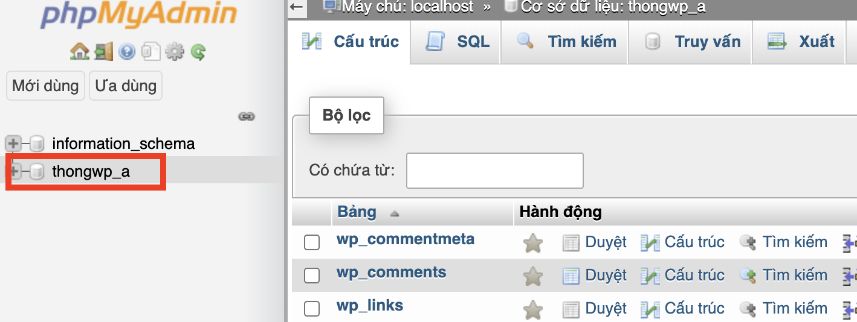Open the phpMyAdmin documentation help icon
This screenshot has height=322, width=857.
(x=127, y=52)
